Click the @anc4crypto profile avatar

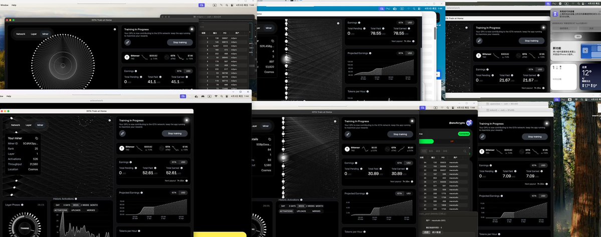point(469,123)
